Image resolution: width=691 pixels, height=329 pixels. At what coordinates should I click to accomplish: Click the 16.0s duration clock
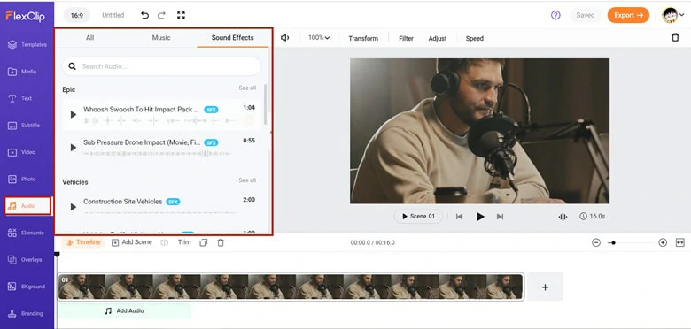coord(593,217)
